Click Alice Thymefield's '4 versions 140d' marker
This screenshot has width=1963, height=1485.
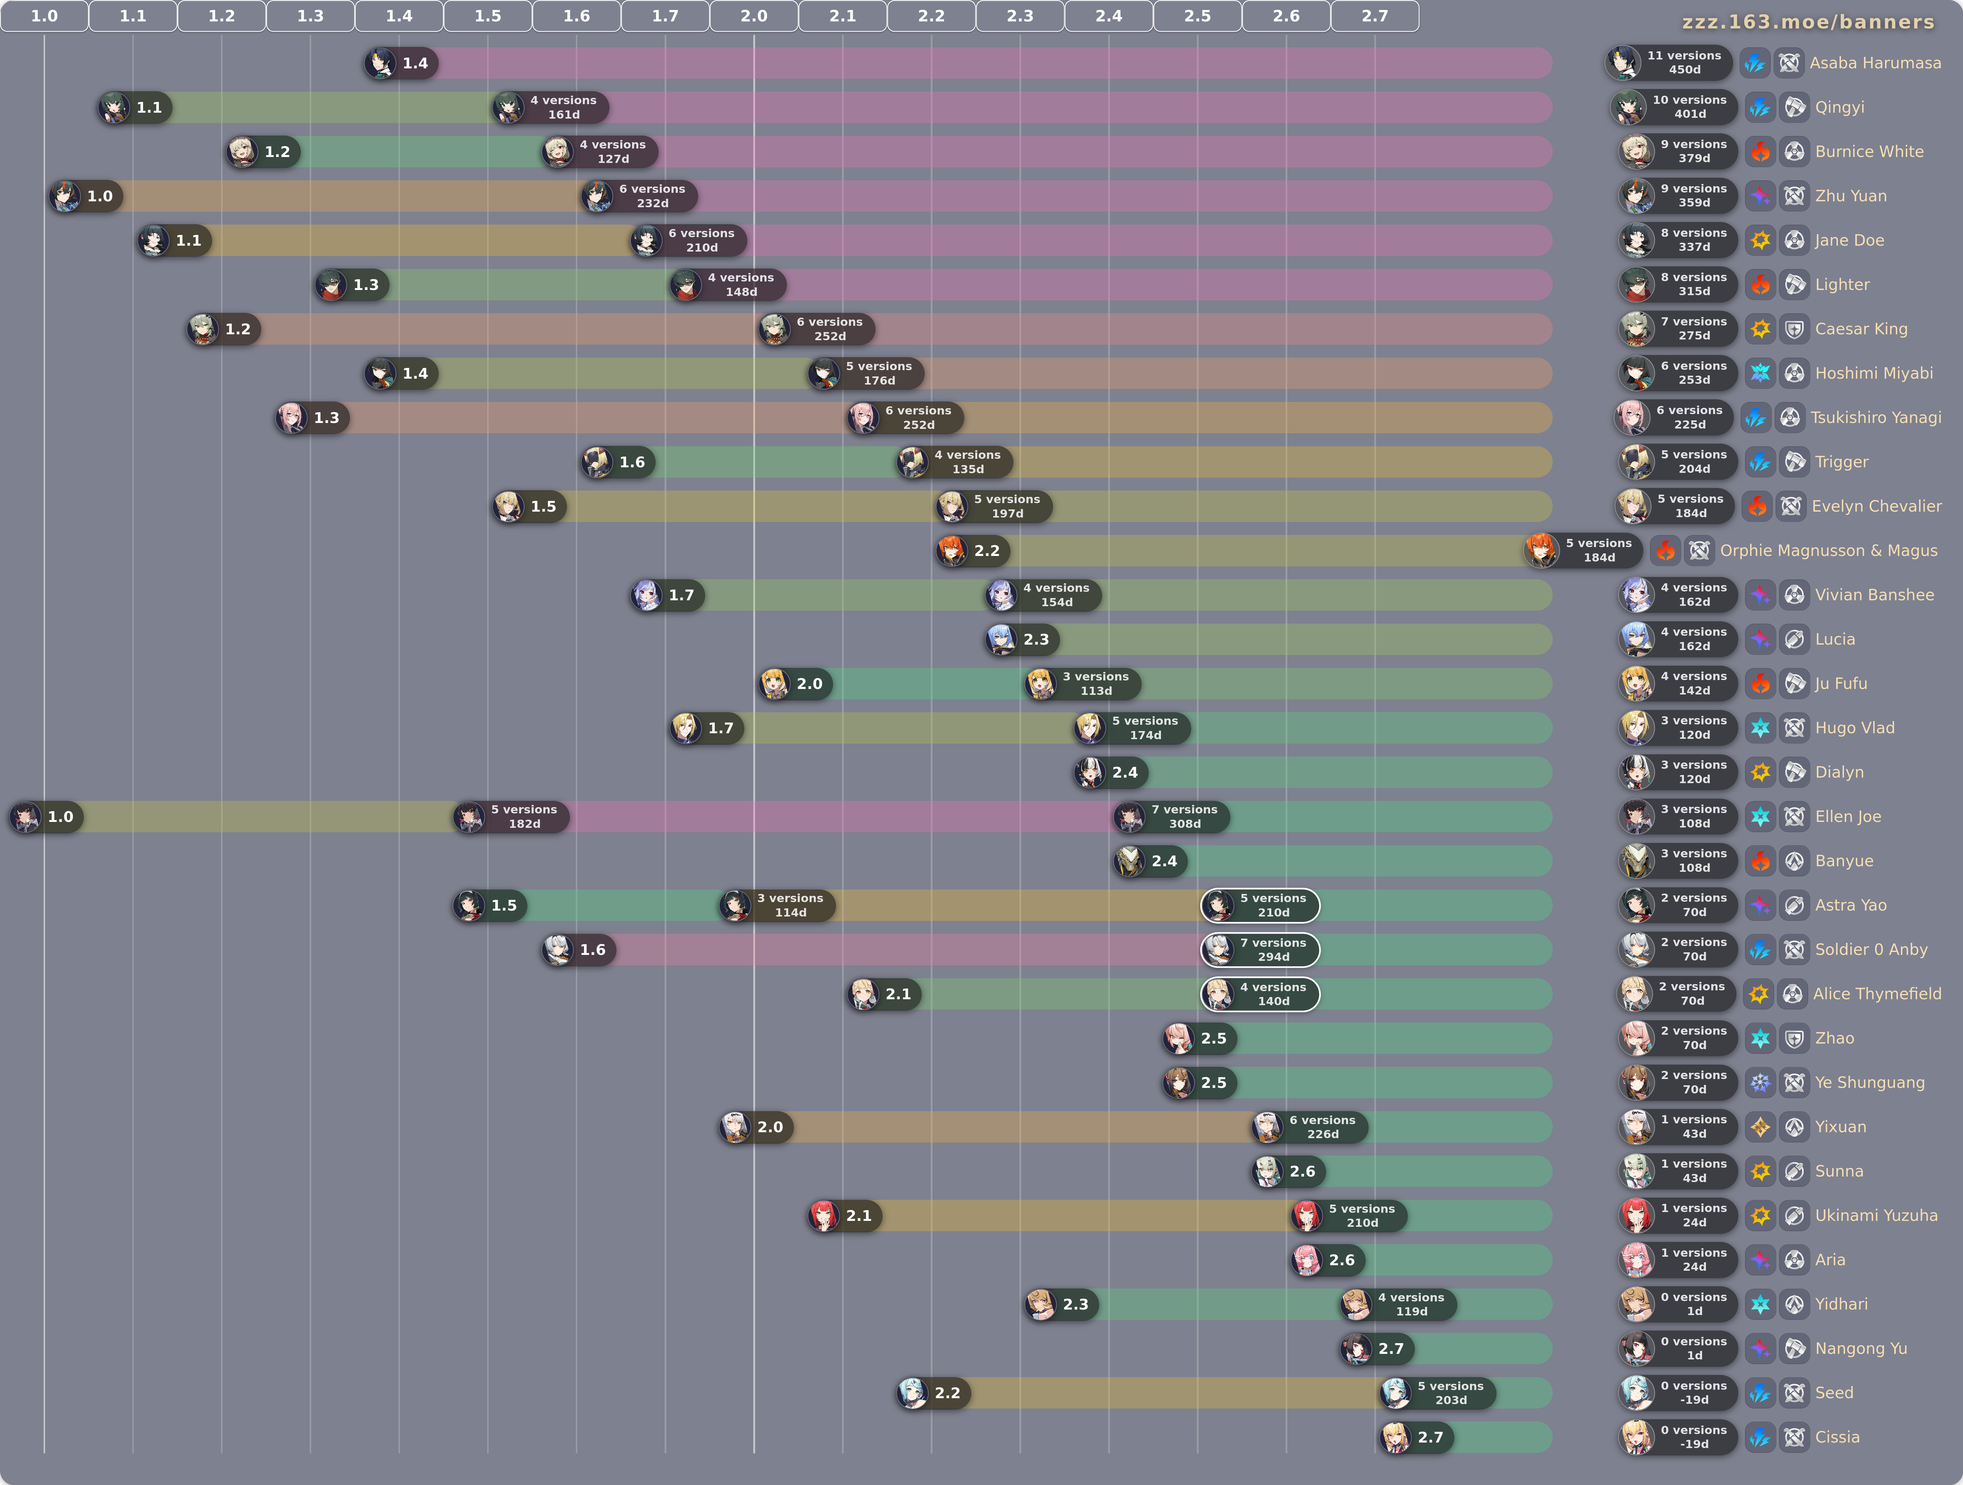point(1260,994)
